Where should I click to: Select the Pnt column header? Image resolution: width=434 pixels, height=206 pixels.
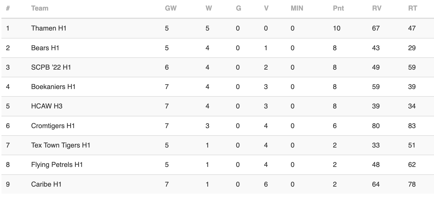[x=338, y=8]
